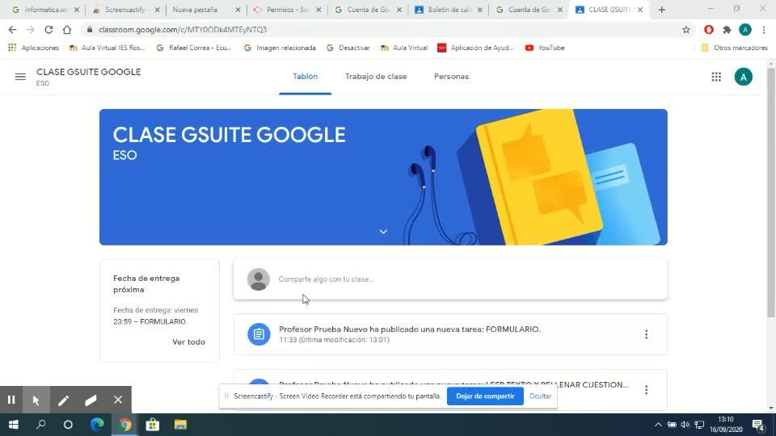Click the address bar URL
Screen dimensions: 776x436
coord(183,30)
